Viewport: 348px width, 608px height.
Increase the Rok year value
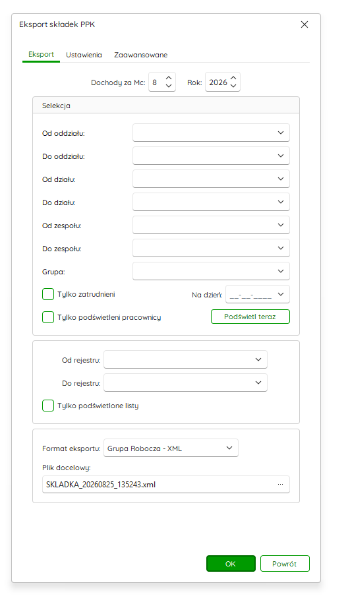[233, 78]
